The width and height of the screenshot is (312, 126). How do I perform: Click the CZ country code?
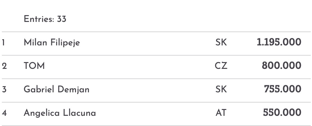click(221, 66)
